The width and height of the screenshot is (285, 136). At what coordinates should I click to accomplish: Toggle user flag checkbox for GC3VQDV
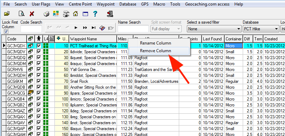[39, 52]
